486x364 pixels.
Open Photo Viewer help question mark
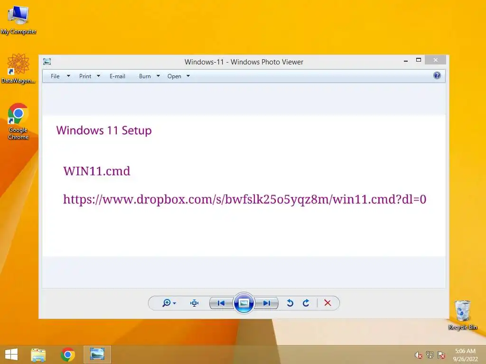437,75
